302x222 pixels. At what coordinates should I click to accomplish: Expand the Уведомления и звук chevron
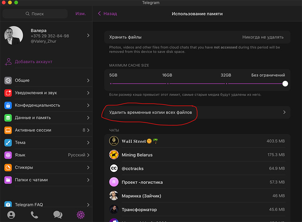point(88,93)
